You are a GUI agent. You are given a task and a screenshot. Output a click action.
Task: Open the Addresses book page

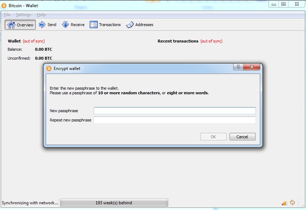pyautogui.click(x=140, y=25)
